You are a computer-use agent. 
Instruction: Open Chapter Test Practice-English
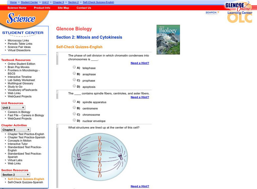(26, 134)
